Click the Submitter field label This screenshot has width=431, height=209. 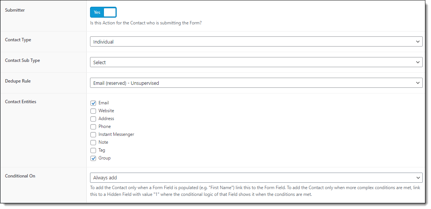point(15,10)
